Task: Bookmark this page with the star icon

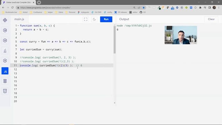Action: click(144, 8)
